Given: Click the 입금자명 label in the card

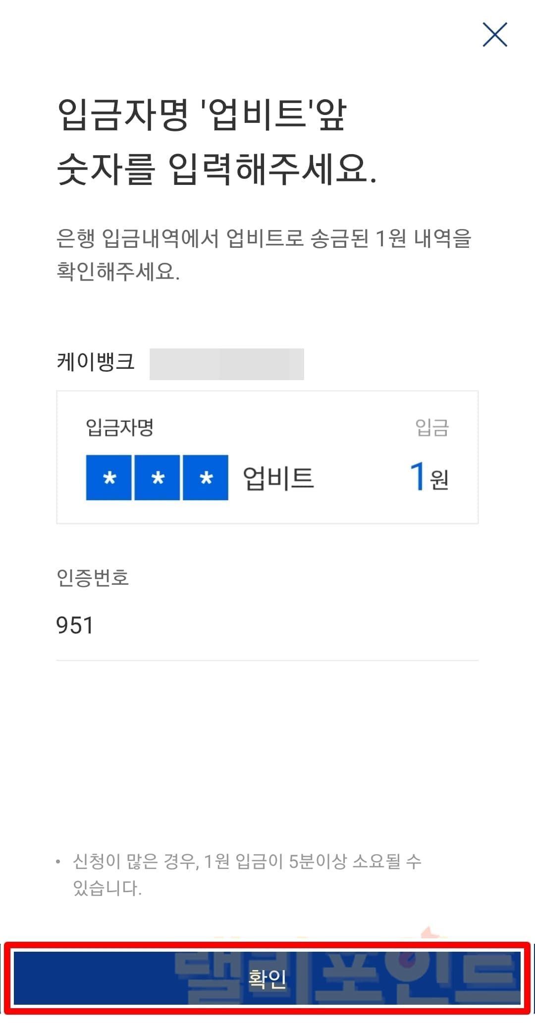Looking at the screenshot, I should click(119, 427).
